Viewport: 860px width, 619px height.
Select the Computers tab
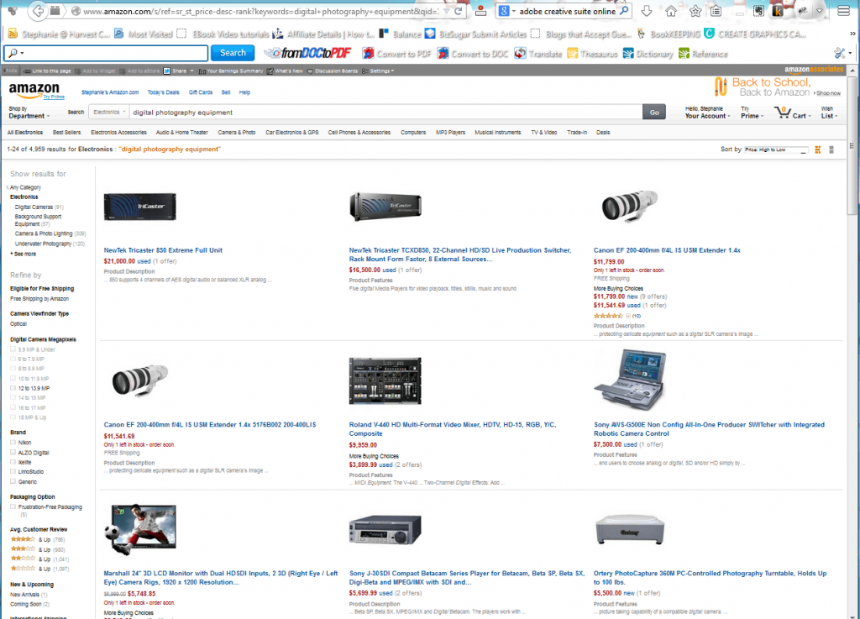coord(413,132)
